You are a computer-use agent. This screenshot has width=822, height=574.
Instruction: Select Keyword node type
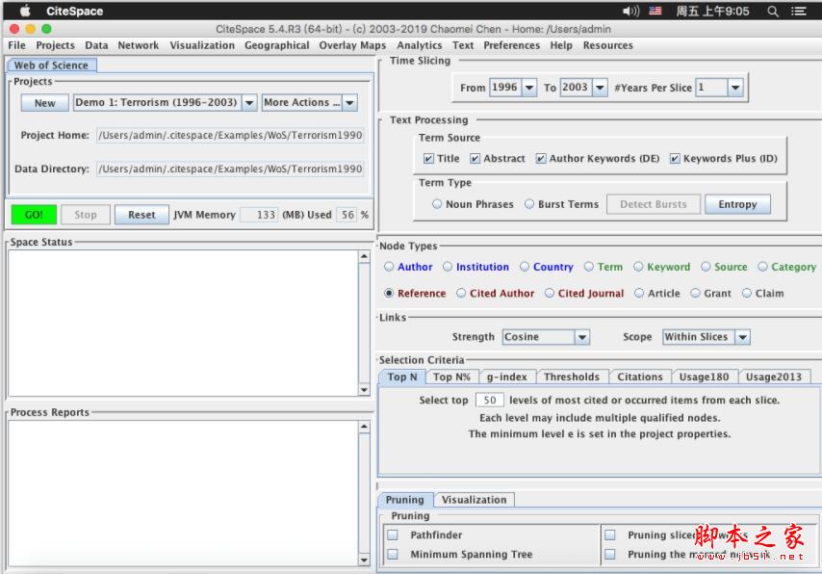[x=638, y=267]
